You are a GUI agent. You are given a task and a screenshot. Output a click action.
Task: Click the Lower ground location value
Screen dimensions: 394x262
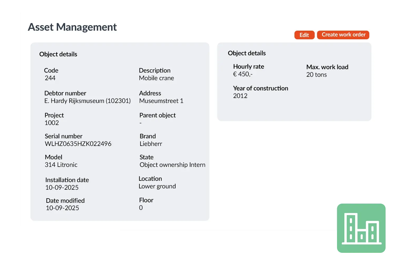pyautogui.click(x=157, y=186)
